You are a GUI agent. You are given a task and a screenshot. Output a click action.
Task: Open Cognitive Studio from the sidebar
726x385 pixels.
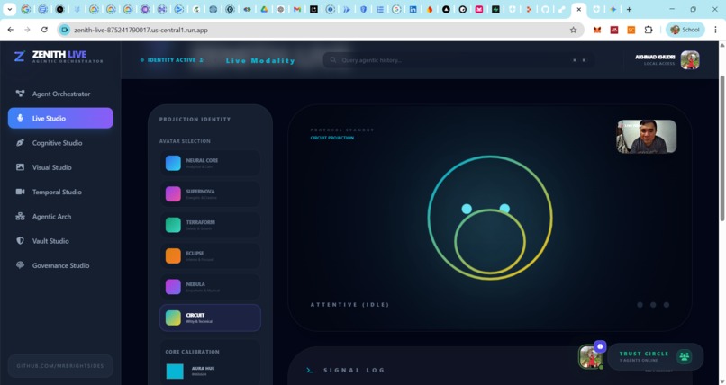pos(60,143)
